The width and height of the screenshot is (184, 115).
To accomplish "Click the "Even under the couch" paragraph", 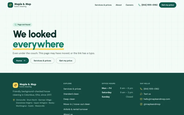I will tap(54, 53).
